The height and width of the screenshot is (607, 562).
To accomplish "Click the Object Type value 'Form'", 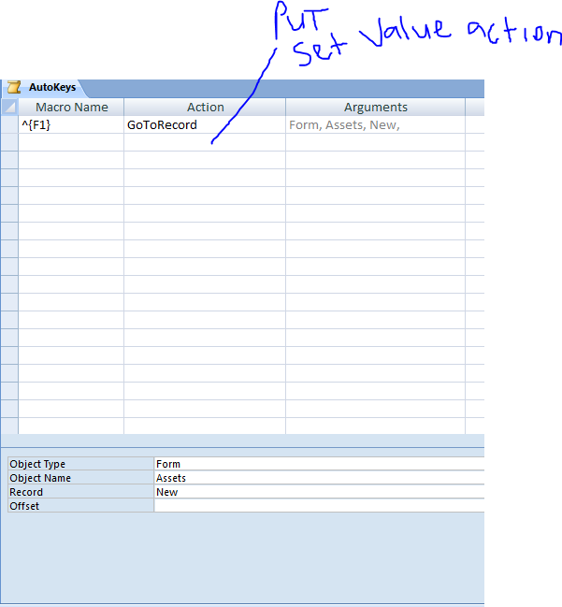I will coord(319,464).
